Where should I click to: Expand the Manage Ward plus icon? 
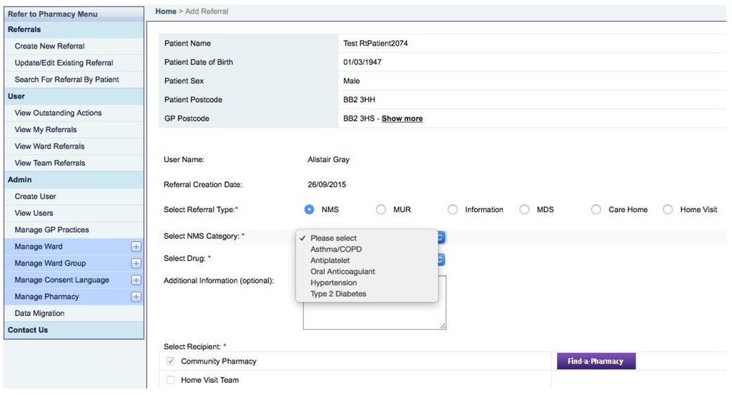pos(136,246)
